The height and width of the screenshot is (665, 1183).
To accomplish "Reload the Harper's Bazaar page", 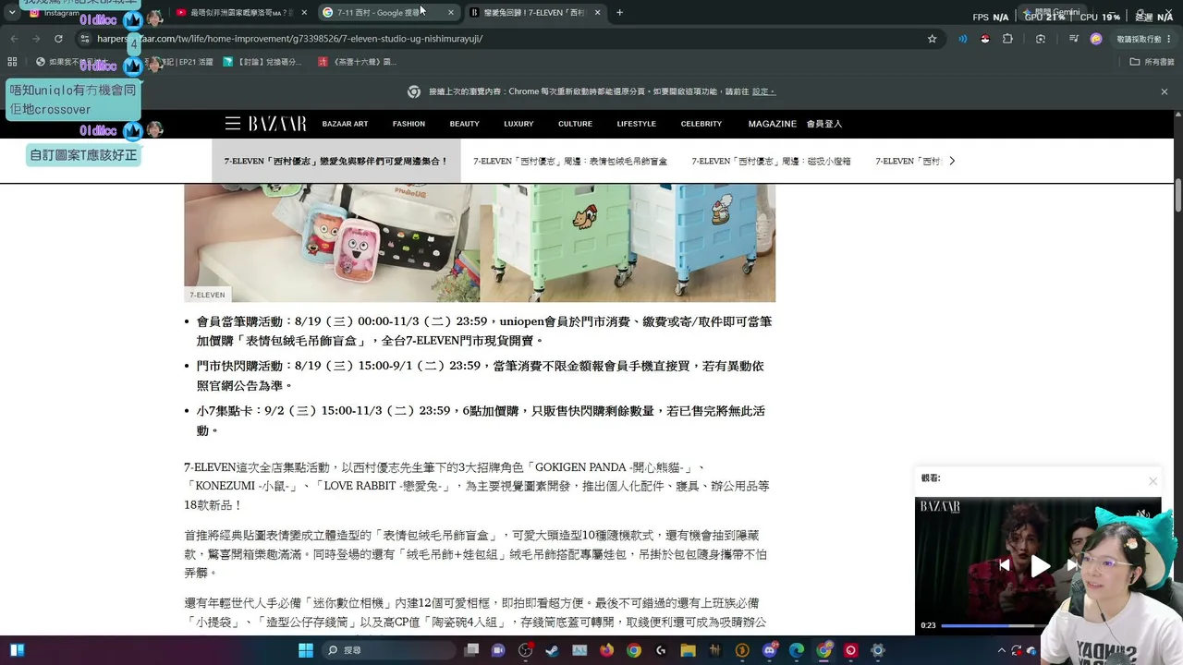I will (58, 39).
